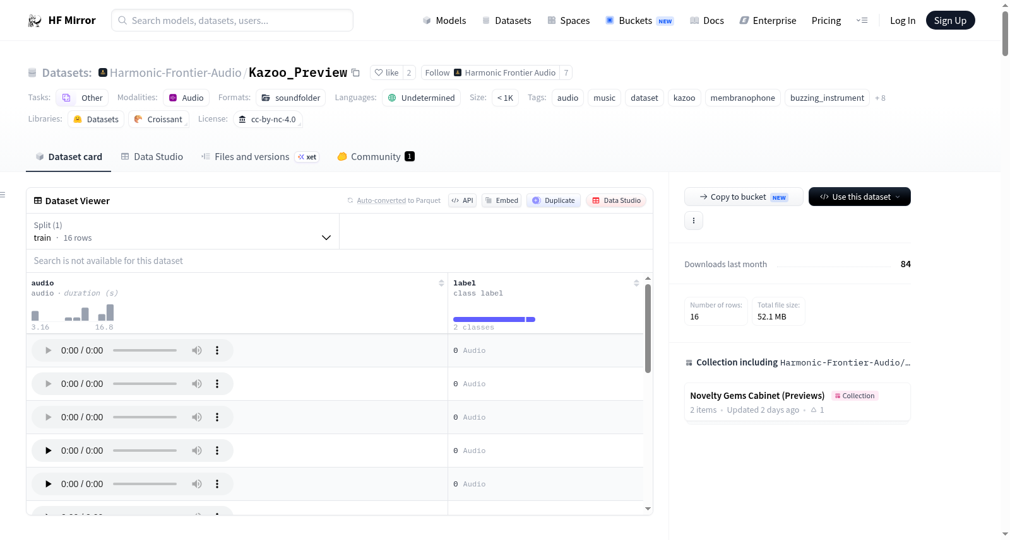Image resolution: width=1010 pixels, height=540 pixels.
Task: Open third audio player's options menu
Action: [217, 417]
